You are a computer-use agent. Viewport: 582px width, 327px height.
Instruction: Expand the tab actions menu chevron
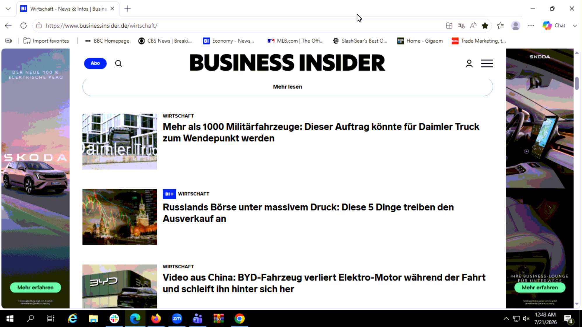(8, 9)
